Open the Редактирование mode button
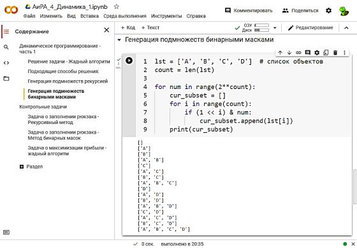Image resolution: width=357 pixels, height=248 pixels. [310, 28]
